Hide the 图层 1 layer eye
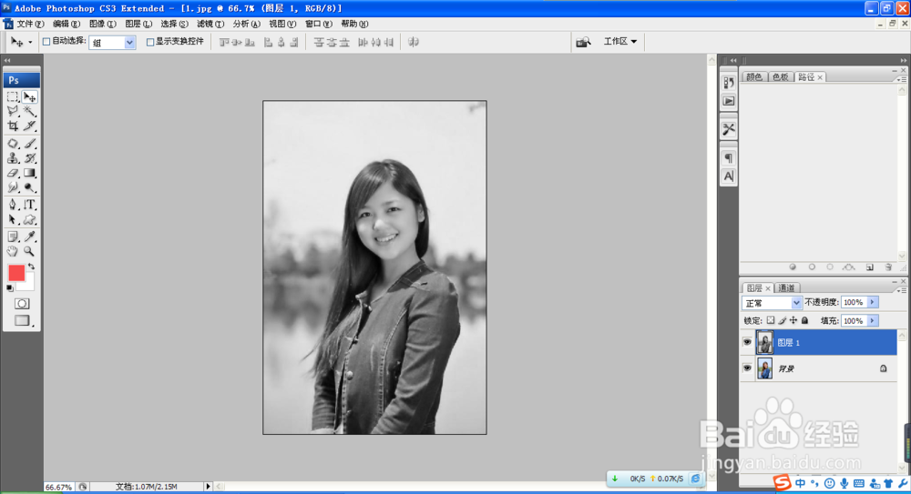The height and width of the screenshot is (494, 911). point(747,342)
